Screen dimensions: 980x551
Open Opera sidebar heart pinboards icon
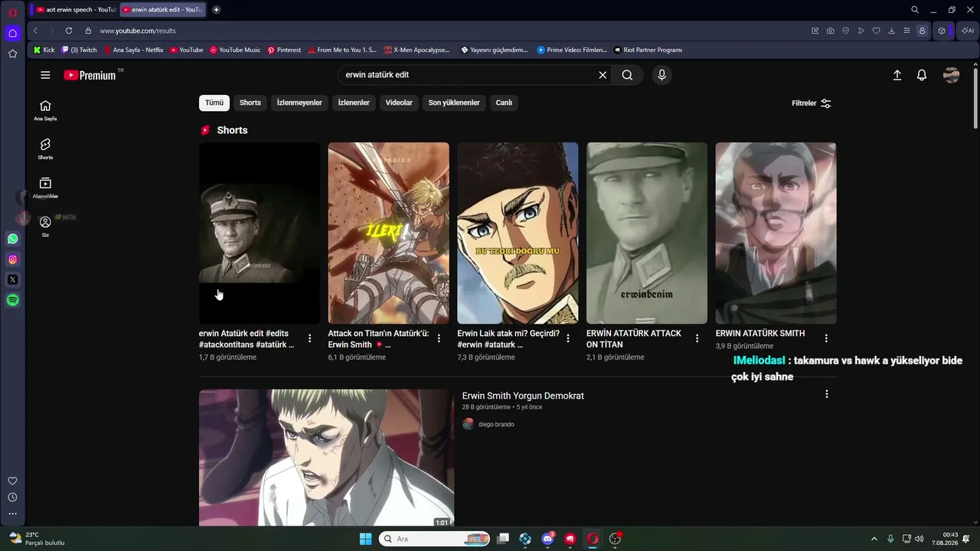(13, 481)
